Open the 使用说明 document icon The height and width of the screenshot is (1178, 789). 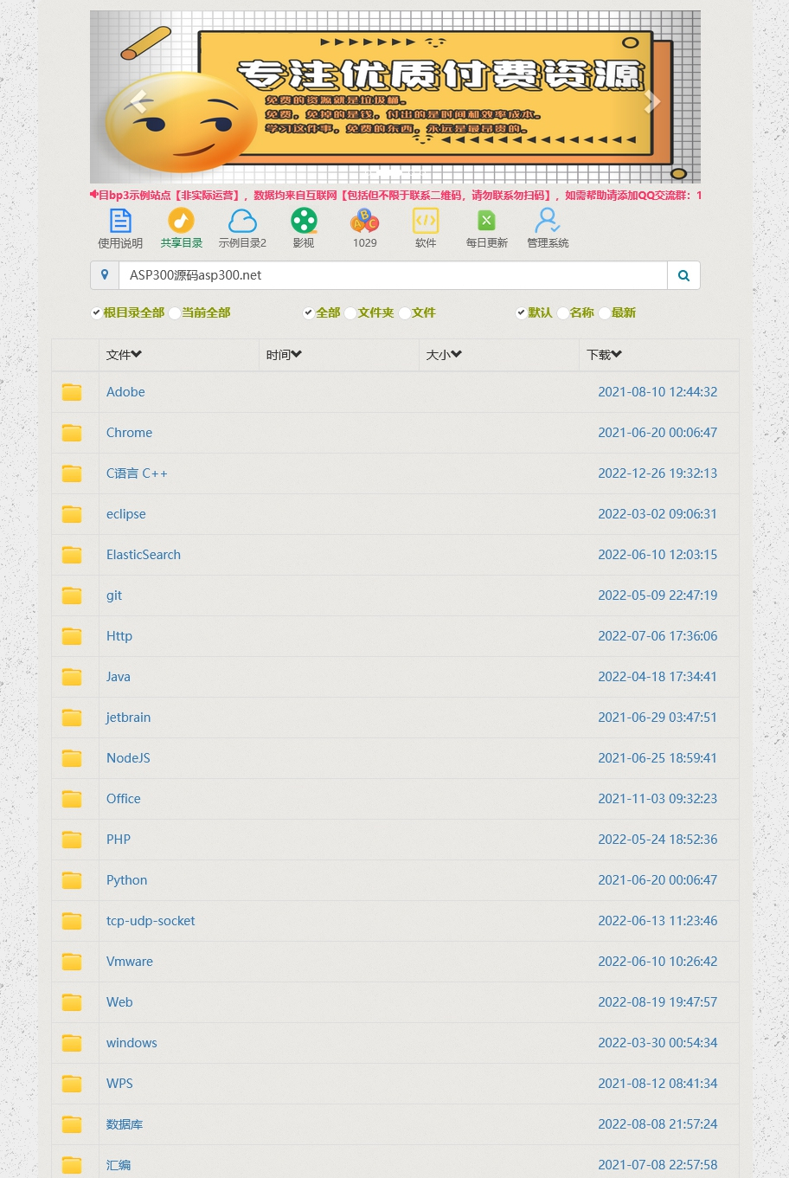tap(120, 221)
